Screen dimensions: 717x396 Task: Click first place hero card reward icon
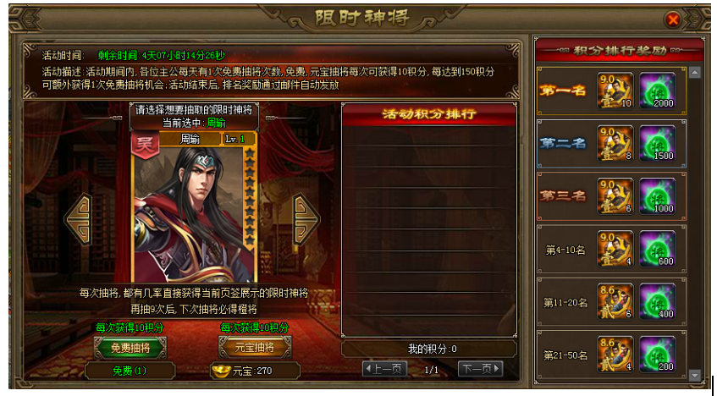point(615,91)
